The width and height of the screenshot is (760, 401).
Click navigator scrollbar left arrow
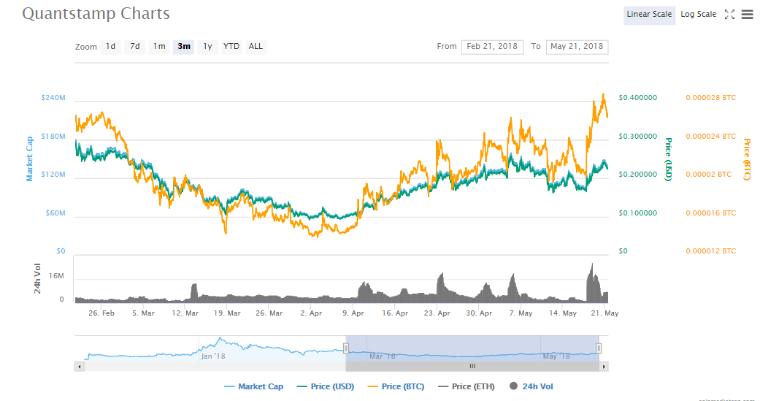point(79,366)
